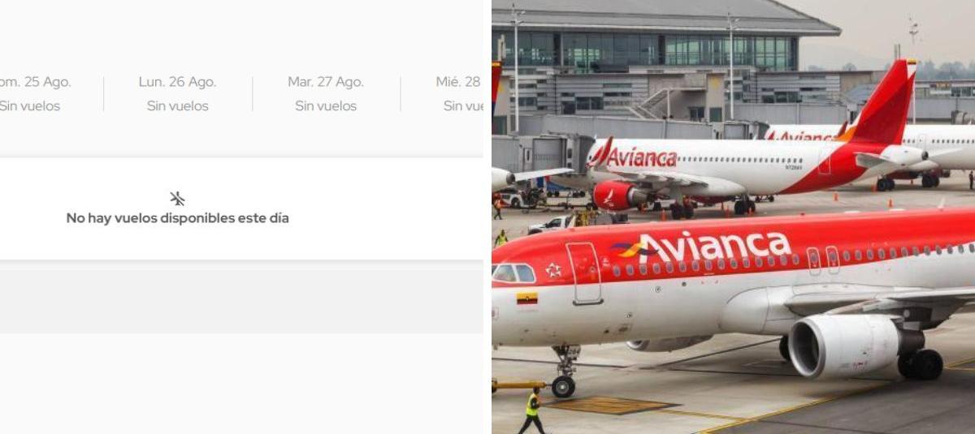Click the nose landing gear of the front plane
This screenshot has width=975, height=434.
coord(564,371)
